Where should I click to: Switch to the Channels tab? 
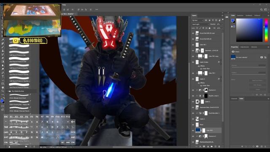pyautogui.click(x=234, y=99)
